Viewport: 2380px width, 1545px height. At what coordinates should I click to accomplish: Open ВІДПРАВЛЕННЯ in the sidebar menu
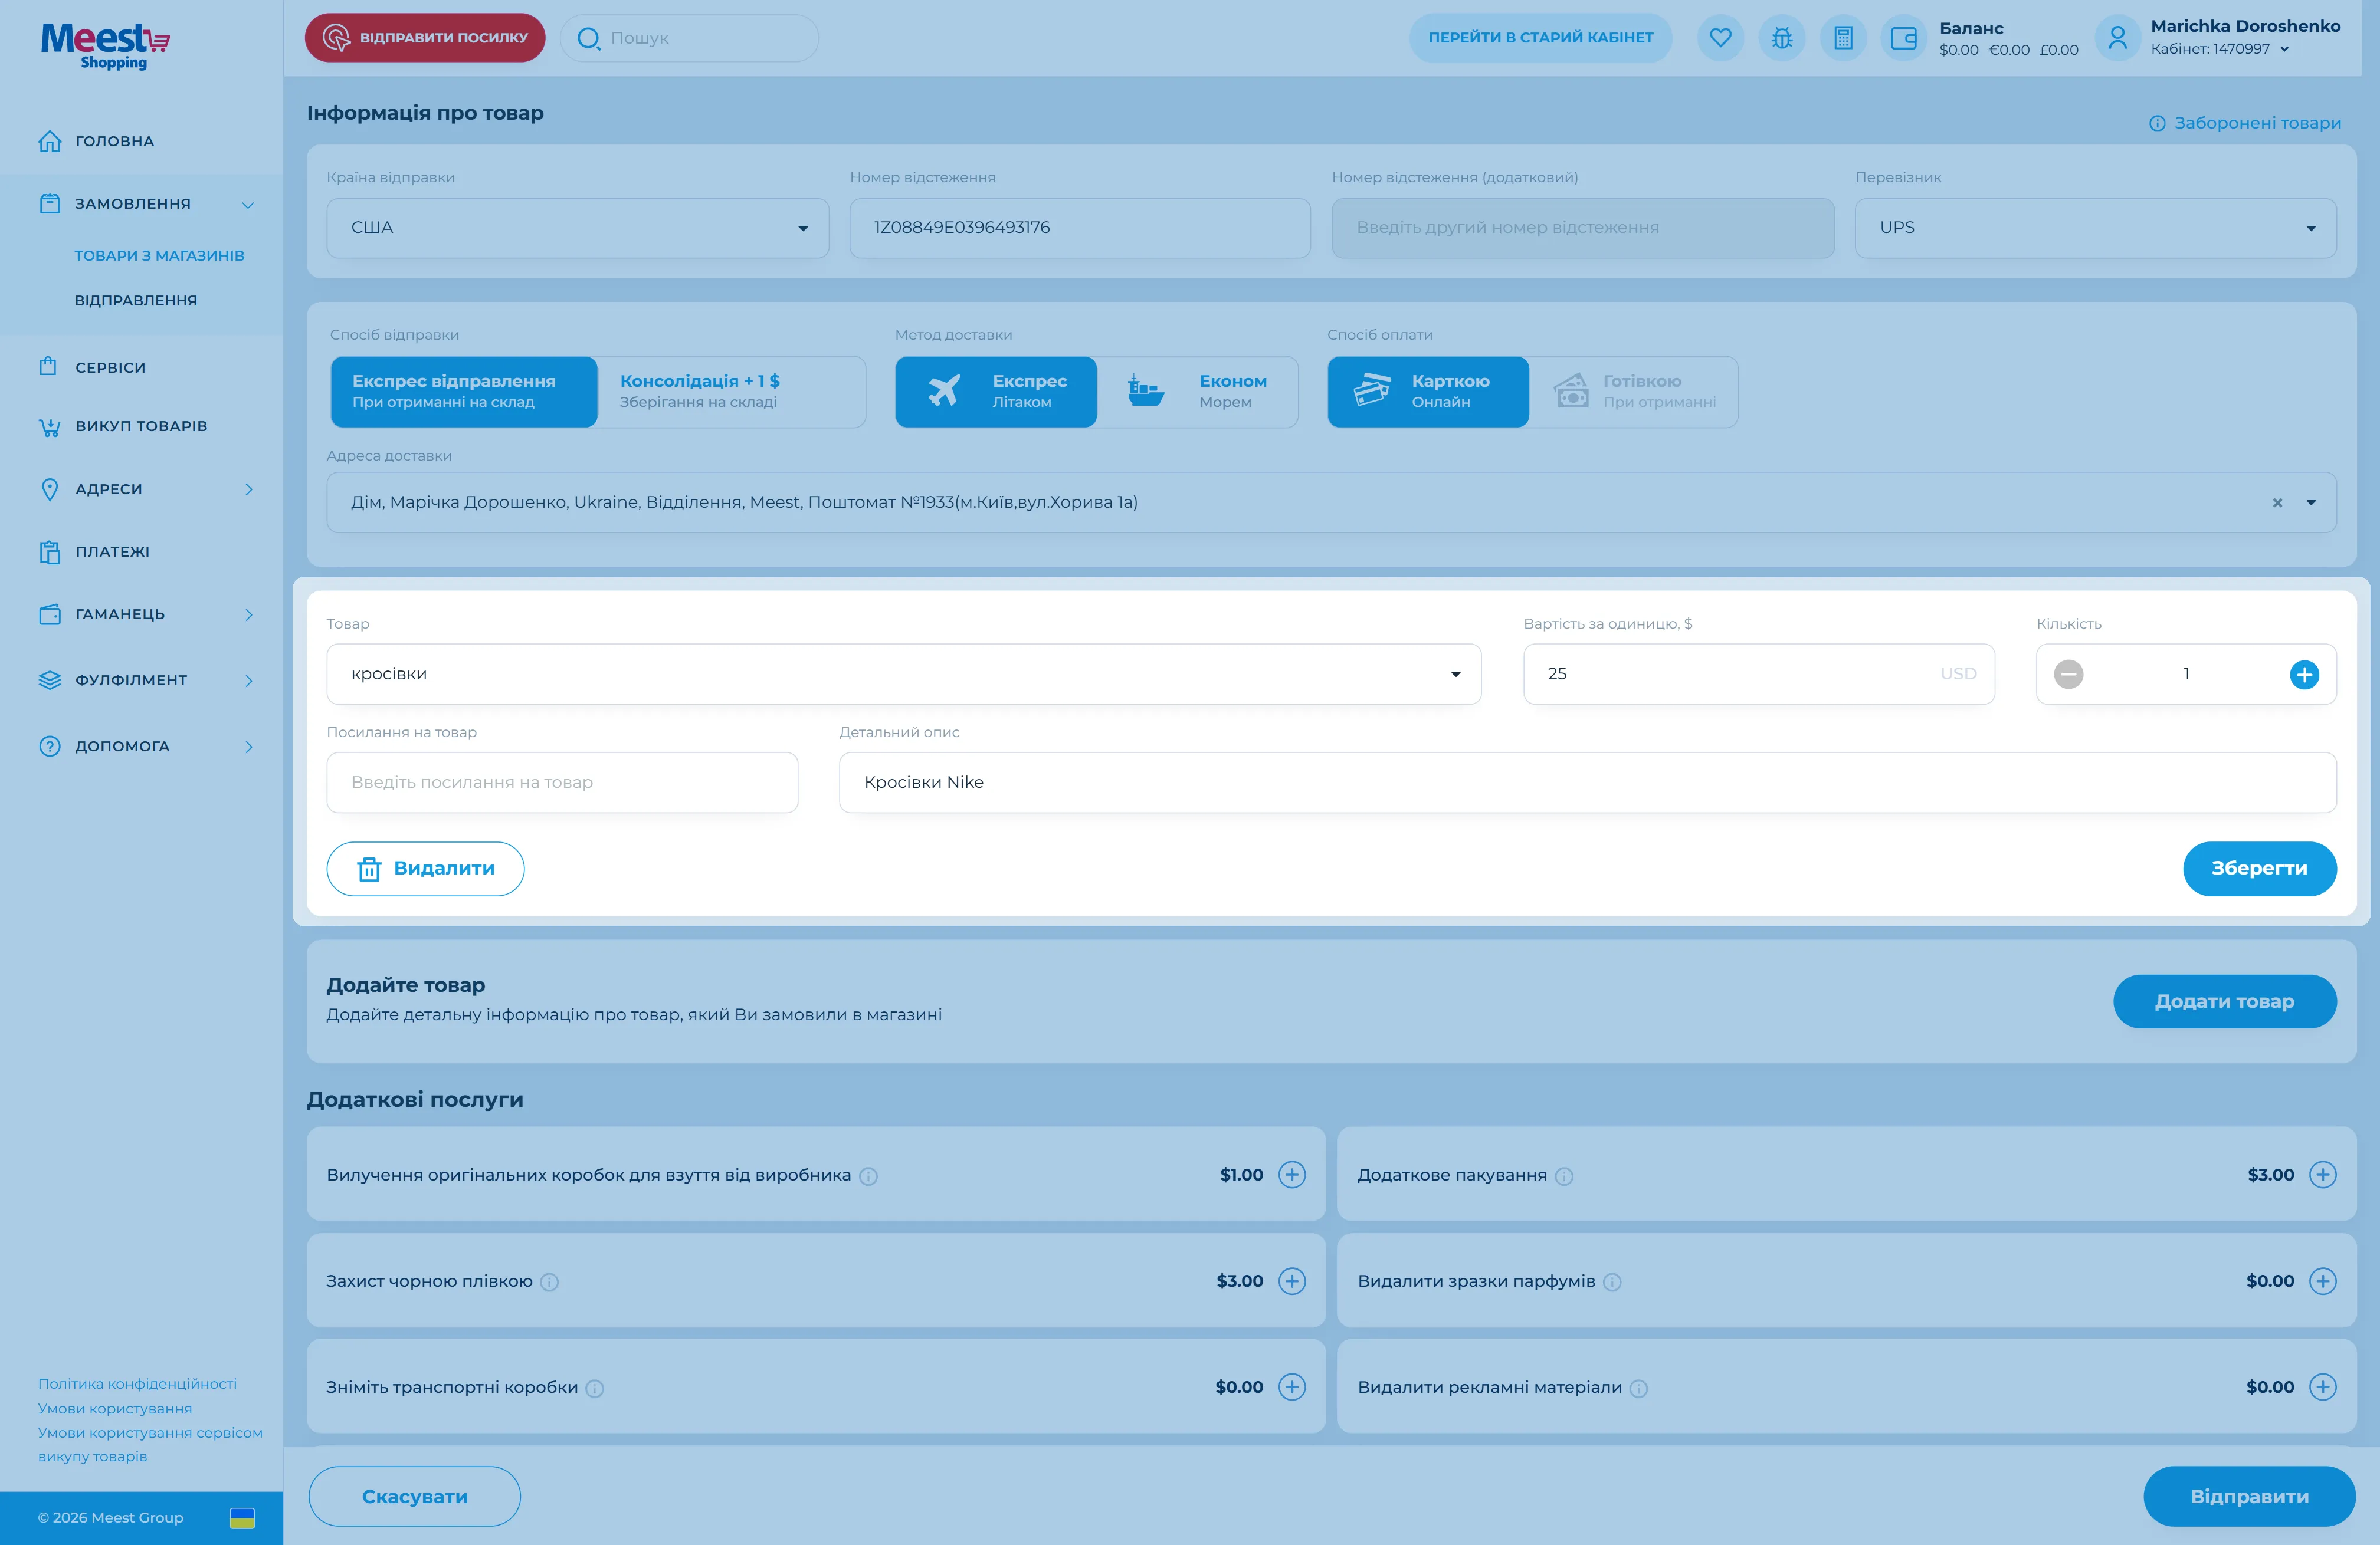click(x=136, y=300)
